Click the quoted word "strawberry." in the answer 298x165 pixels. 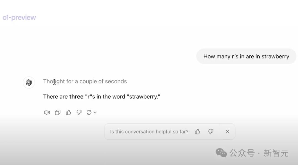[x=143, y=97]
